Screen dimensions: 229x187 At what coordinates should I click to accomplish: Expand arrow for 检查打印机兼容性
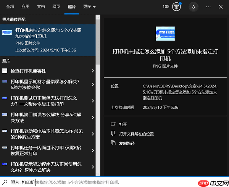click(93, 71)
